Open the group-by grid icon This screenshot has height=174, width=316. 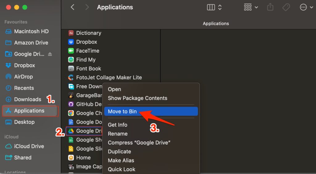click(248, 7)
